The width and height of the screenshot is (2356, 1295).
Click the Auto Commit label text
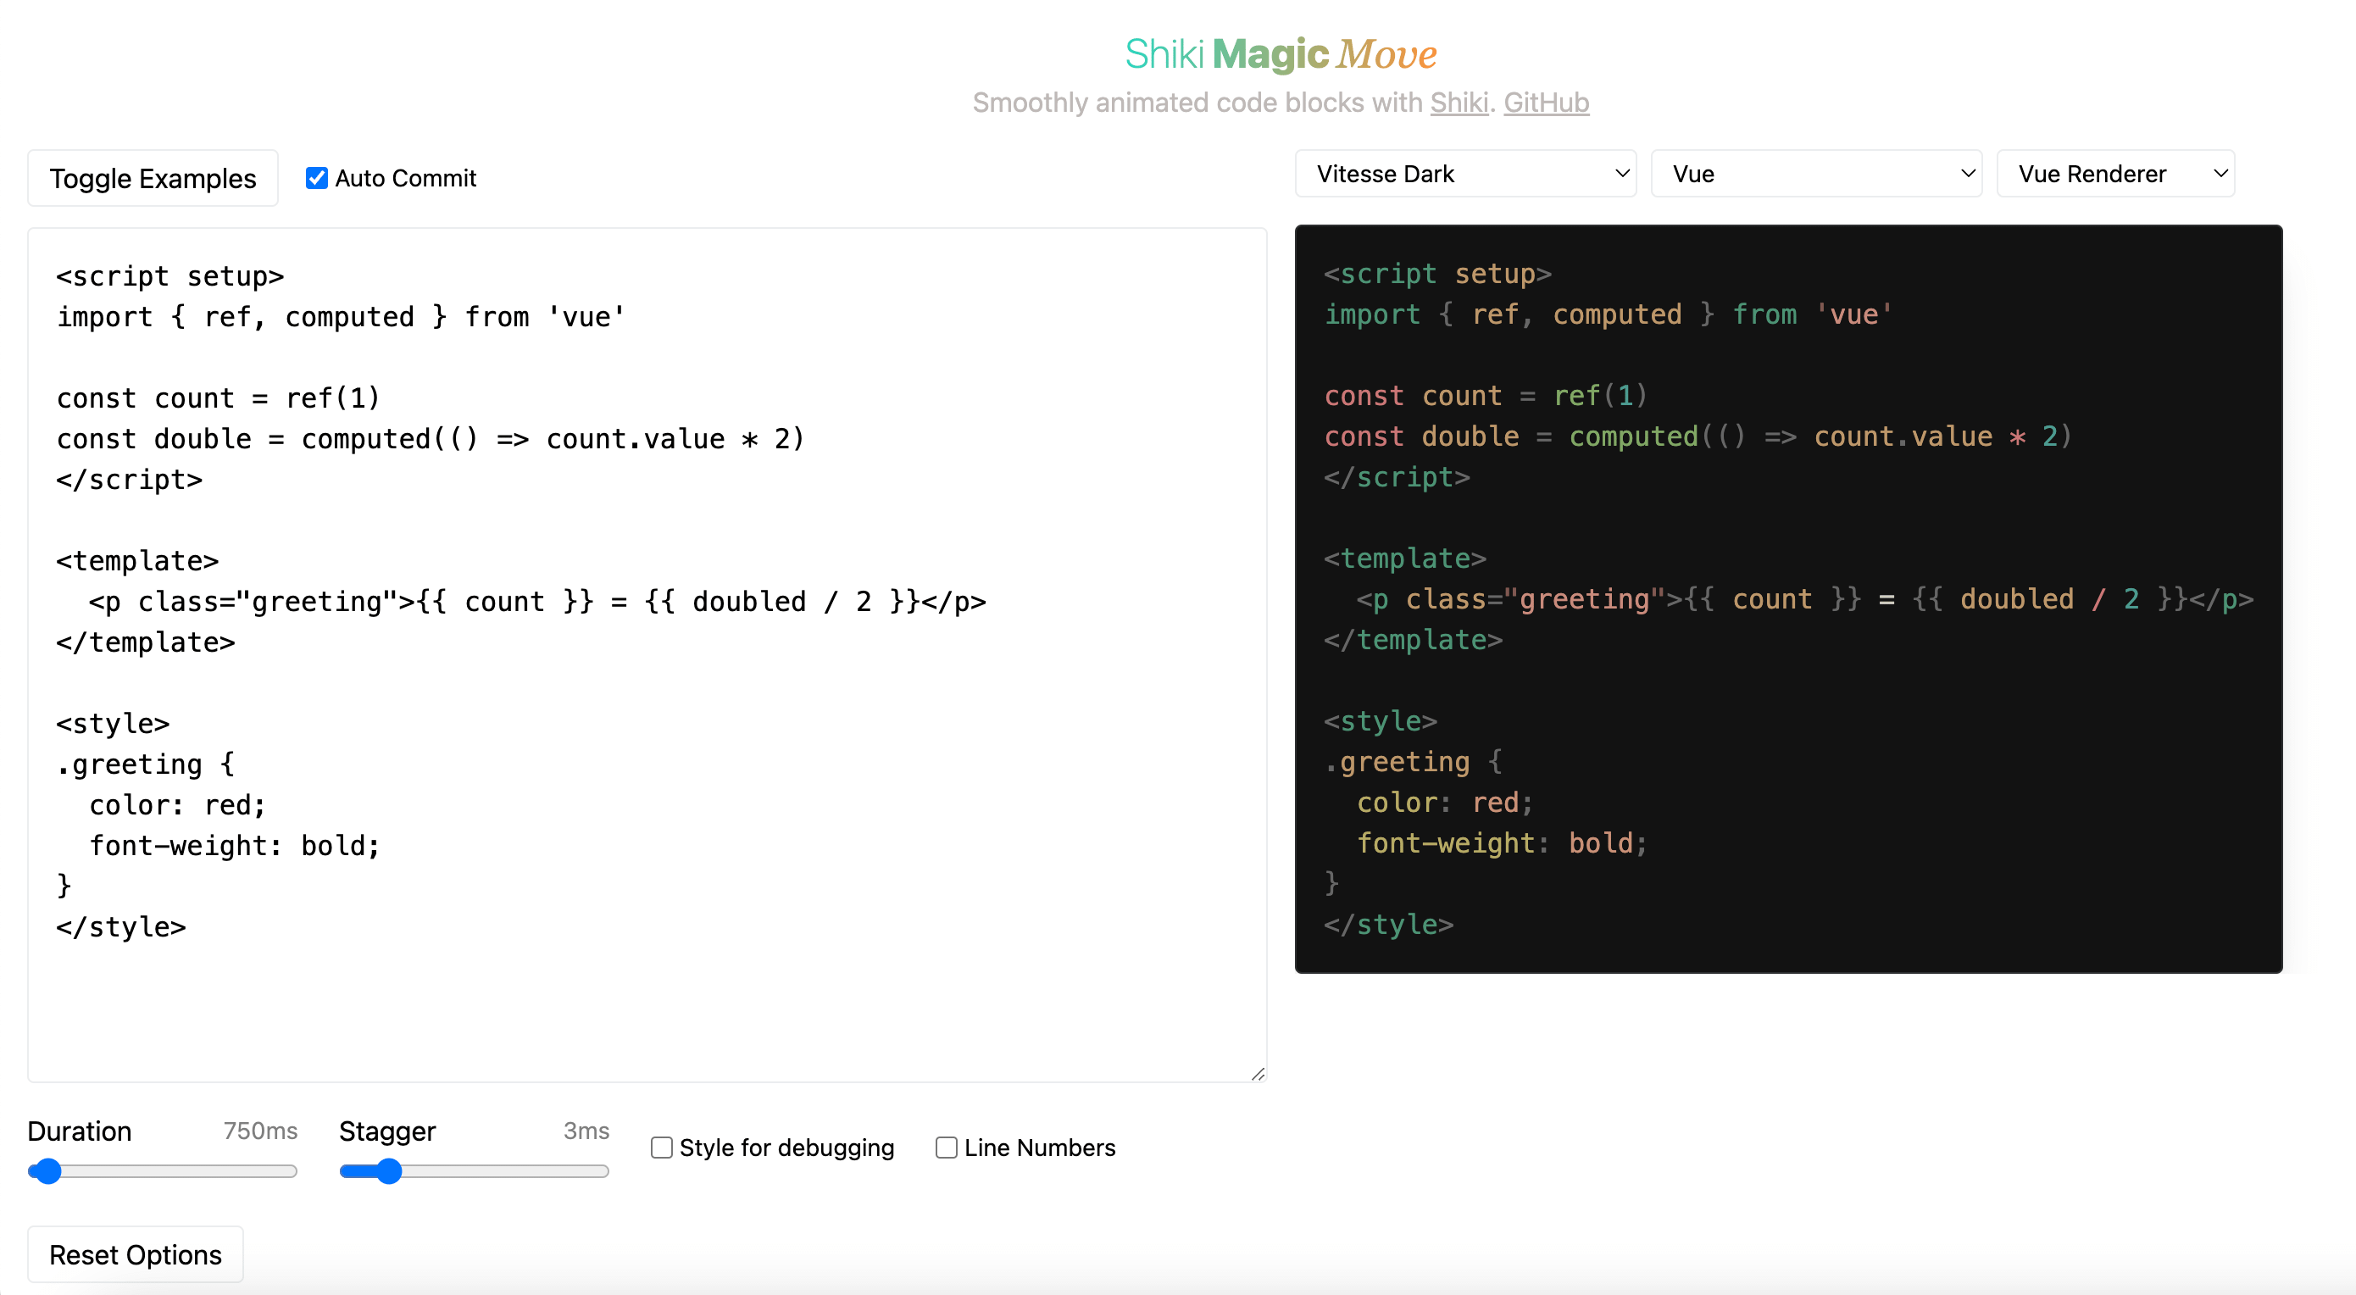(405, 178)
